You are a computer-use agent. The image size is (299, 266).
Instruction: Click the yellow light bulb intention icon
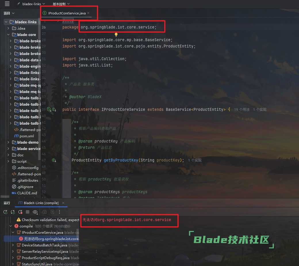(x=116, y=35)
